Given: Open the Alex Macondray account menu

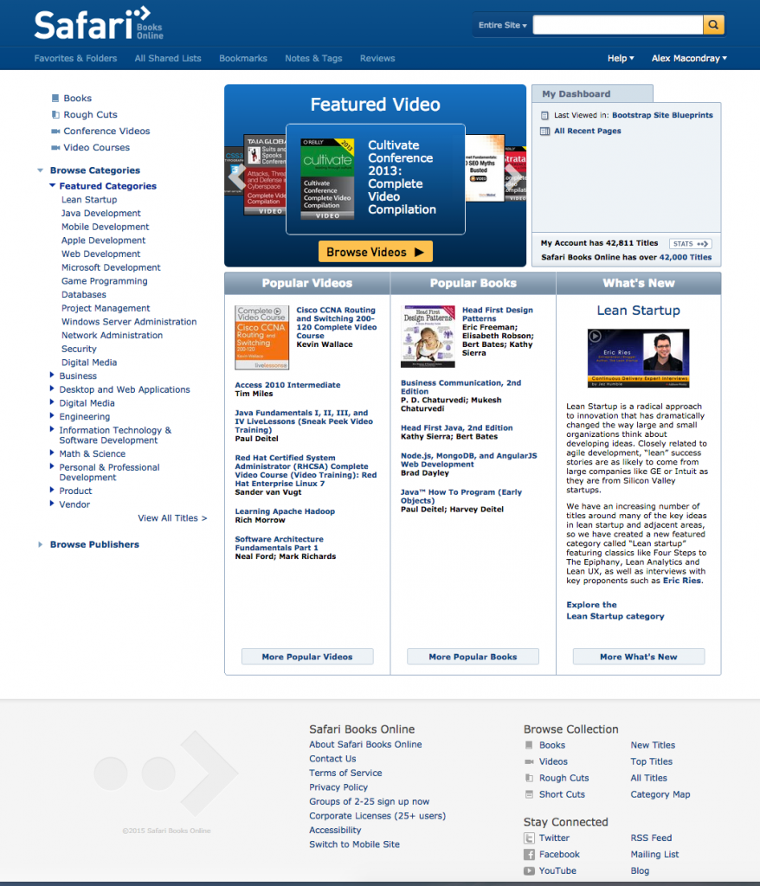Looking at the screenshot, I should [689, 58].
